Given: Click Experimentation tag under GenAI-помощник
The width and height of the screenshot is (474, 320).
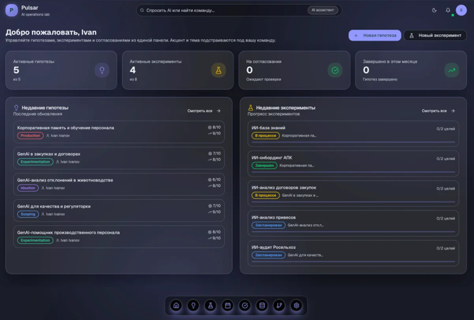Looking at the screenshot, I should pos(35,240).
